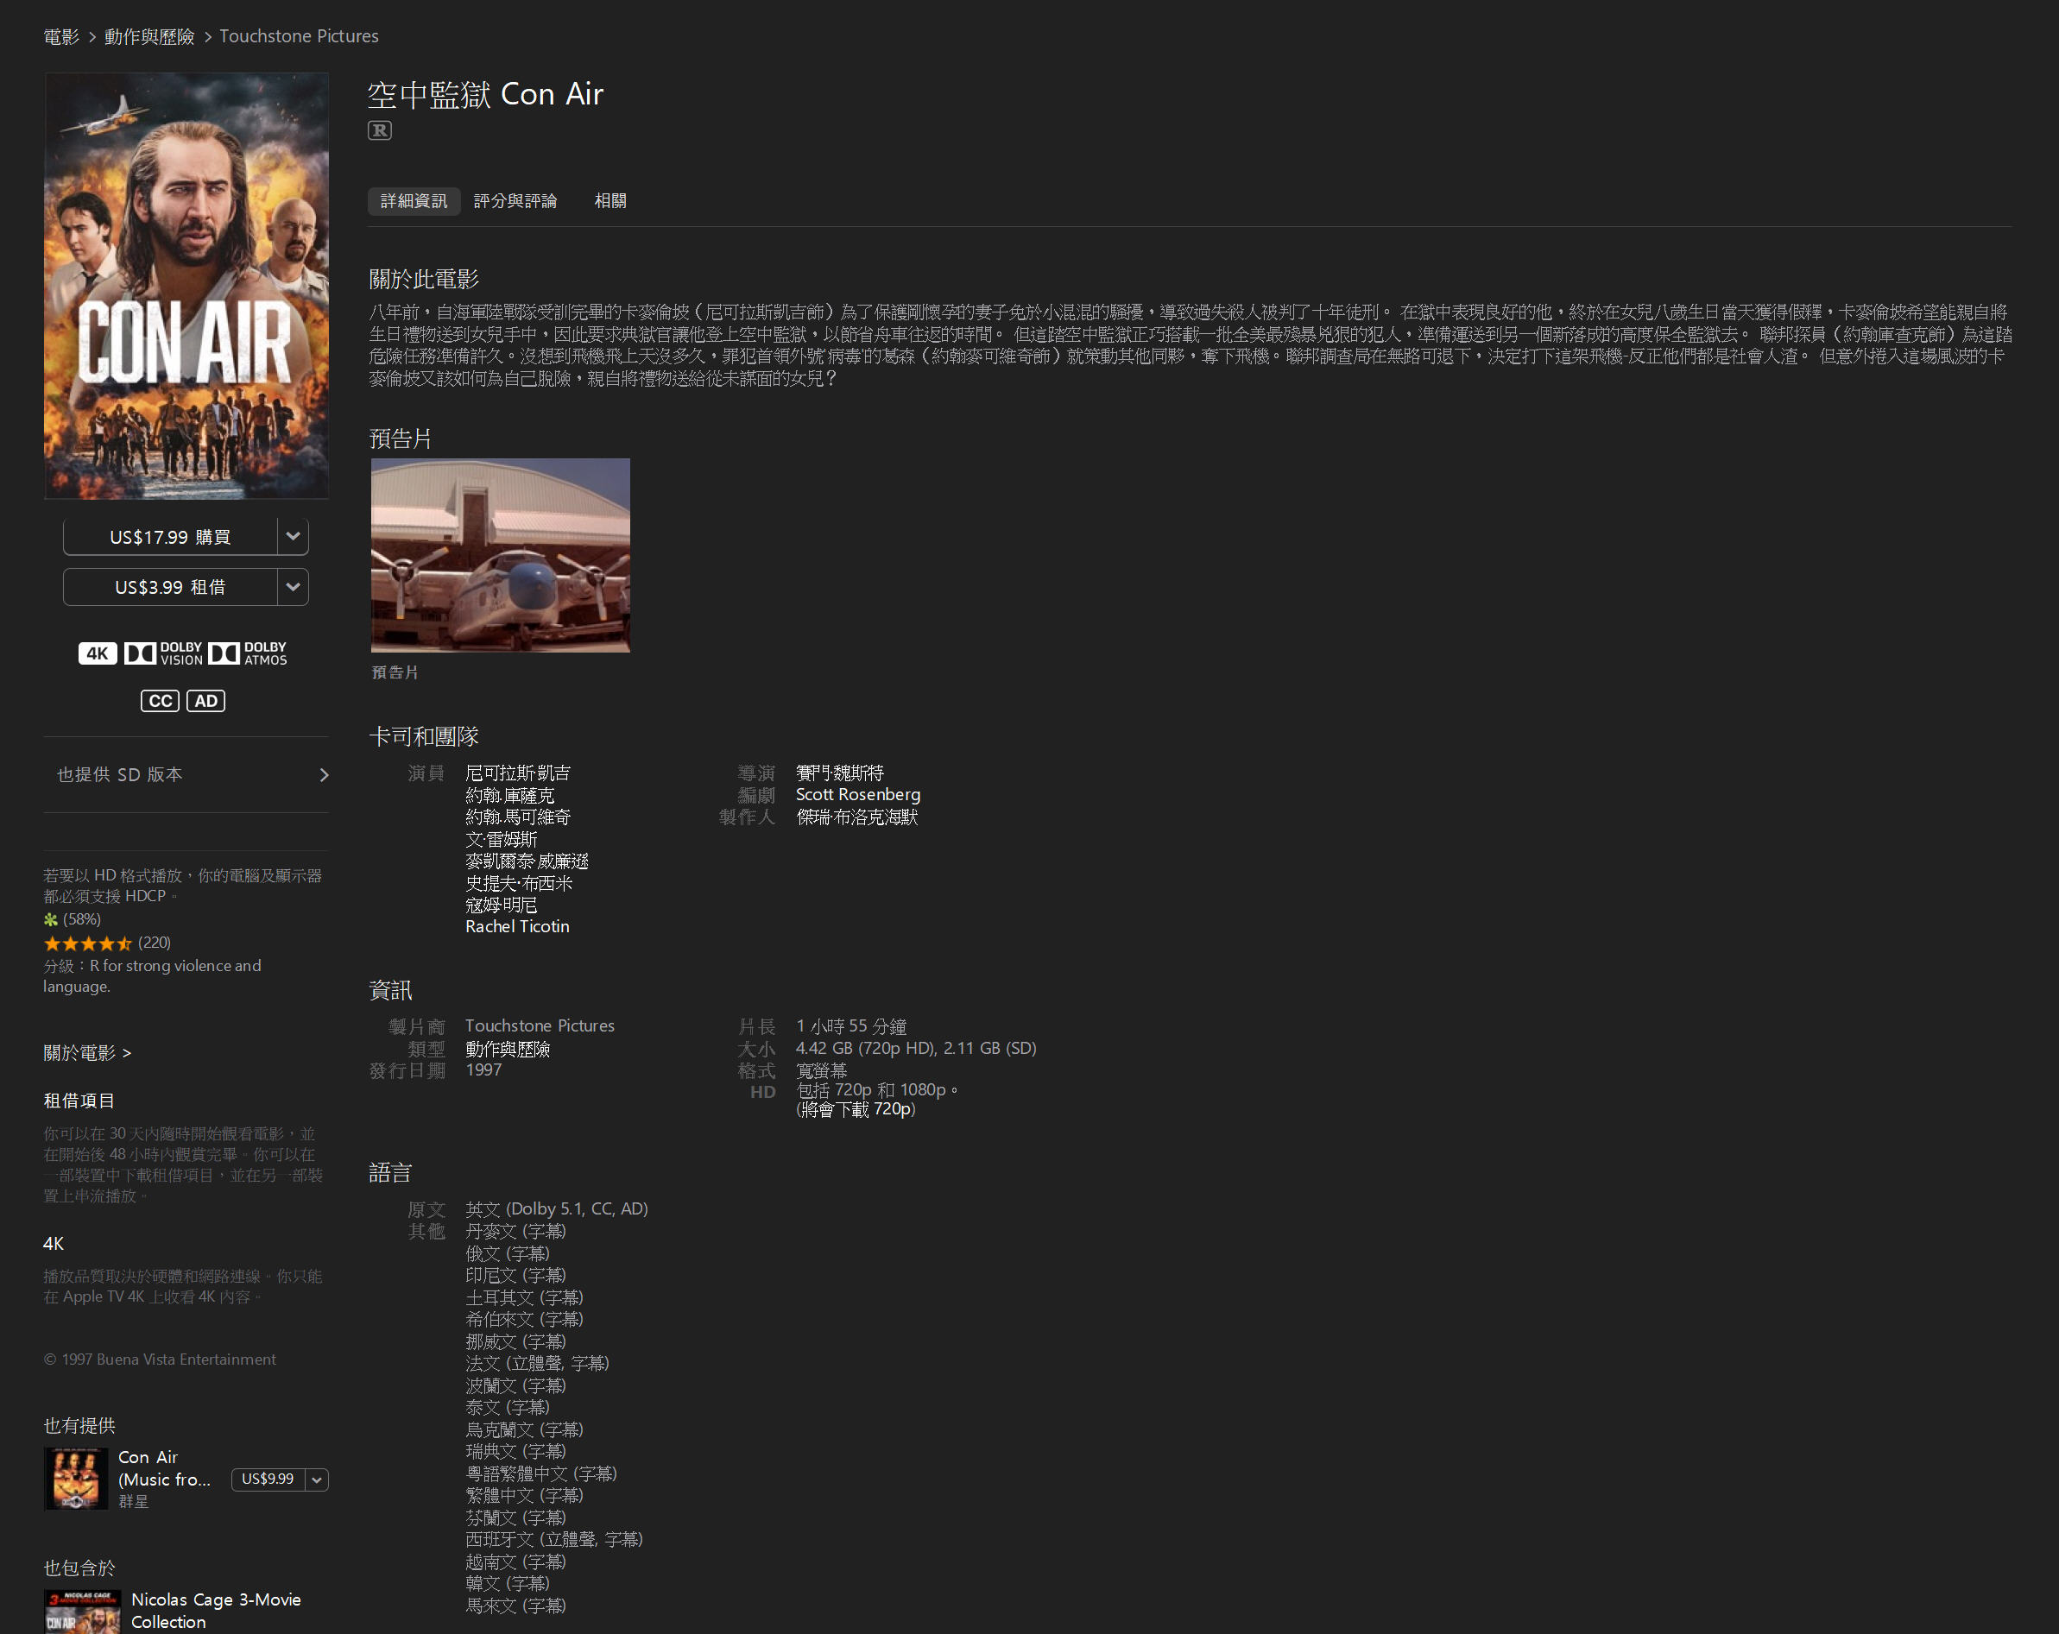Open writer Scott Rosenberg page
The height and width of the screenshot is (1634, 2059).
click(x=857, y=796)
